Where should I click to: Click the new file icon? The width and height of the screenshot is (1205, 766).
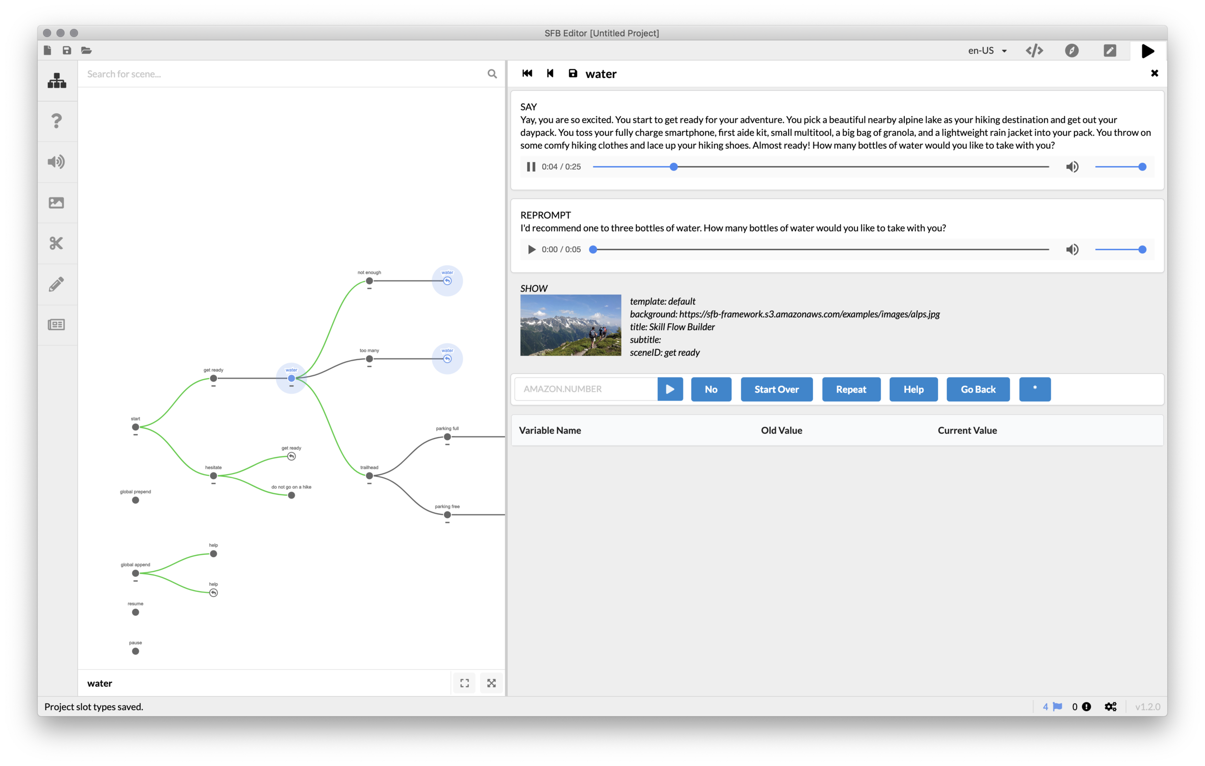48,50
